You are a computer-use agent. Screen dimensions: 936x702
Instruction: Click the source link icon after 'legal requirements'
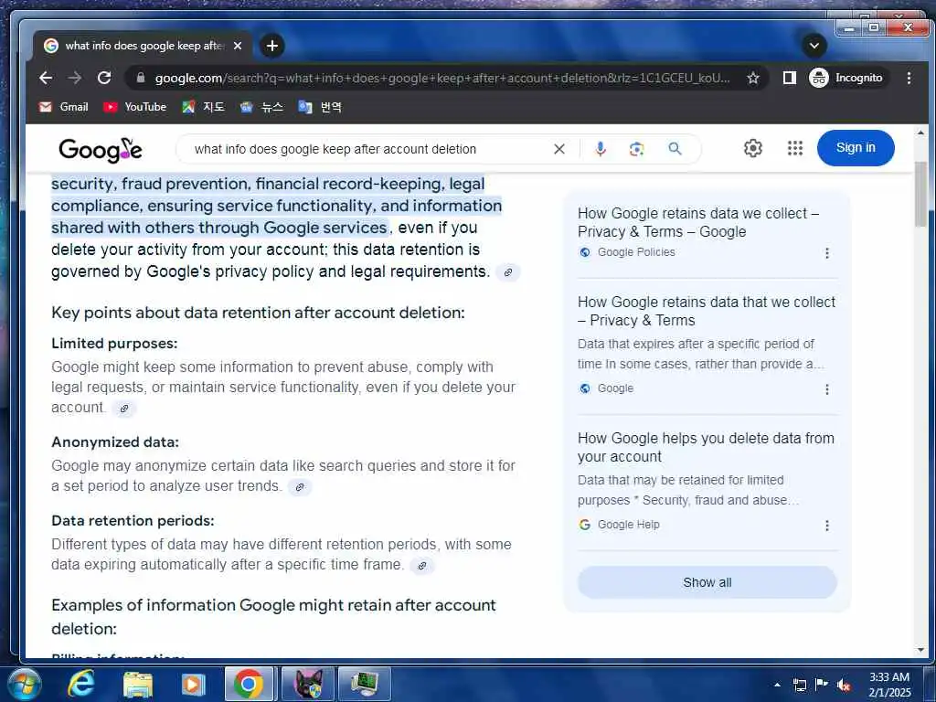click(508, 272)
